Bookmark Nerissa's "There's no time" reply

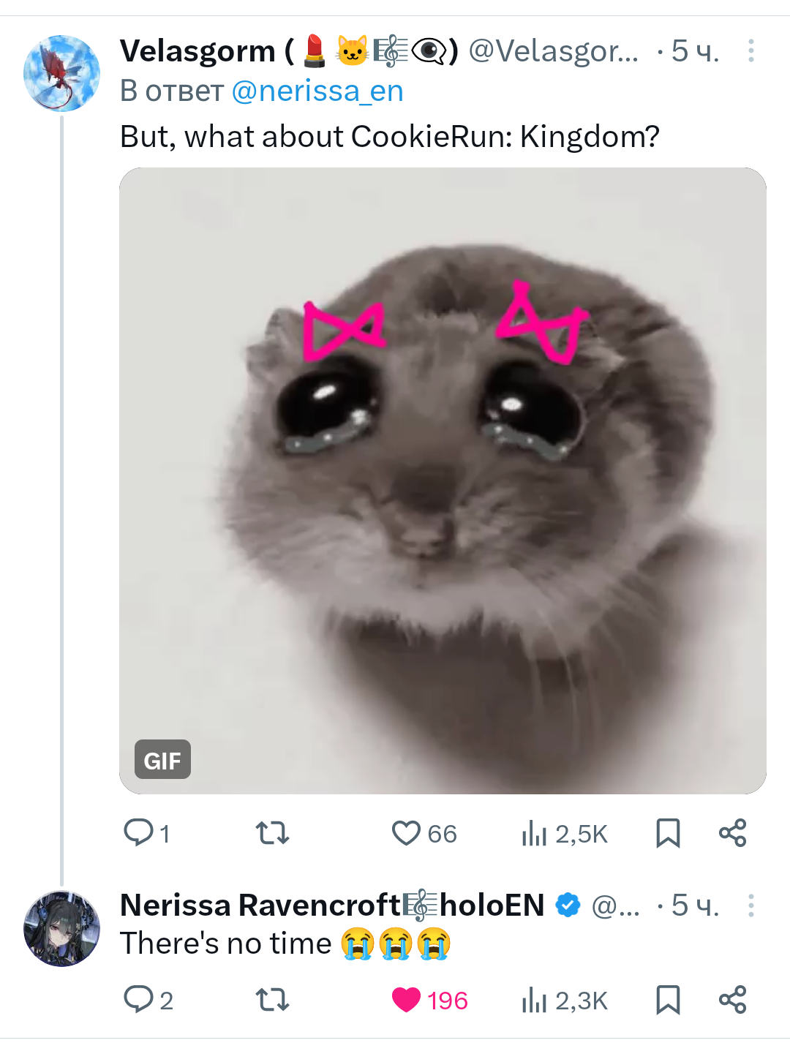tap(668, 999)
